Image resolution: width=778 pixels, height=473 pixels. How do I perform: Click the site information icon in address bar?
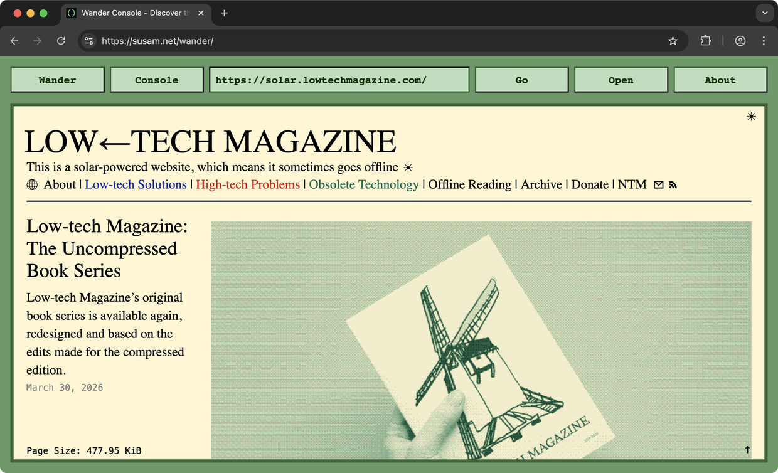click(x=89, y=41)
